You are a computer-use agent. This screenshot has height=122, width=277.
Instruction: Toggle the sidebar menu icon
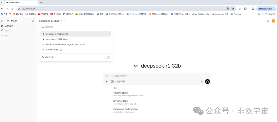pos(2,21)
